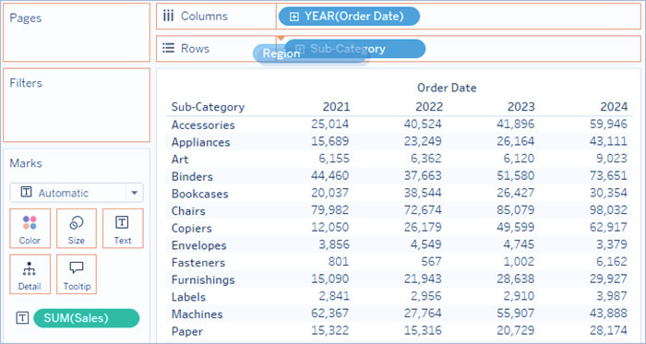Image resolution: width=646 pixels, height=344 pixels.
Task: Click the Pages shelf
Action: point(77,32)
